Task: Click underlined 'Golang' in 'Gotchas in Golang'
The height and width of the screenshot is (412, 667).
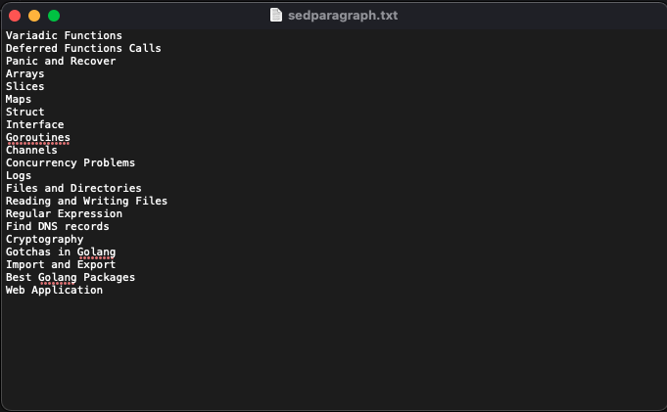Action: click(x=97, y=252)
